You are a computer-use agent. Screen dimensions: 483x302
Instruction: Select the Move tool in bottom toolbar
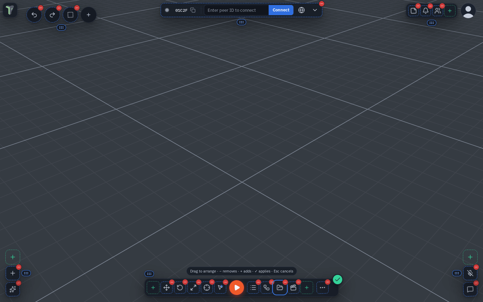166,288
